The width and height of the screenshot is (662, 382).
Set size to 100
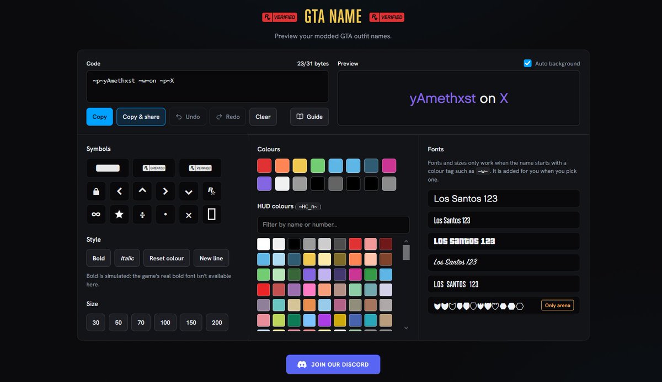[x=165, y=323]
